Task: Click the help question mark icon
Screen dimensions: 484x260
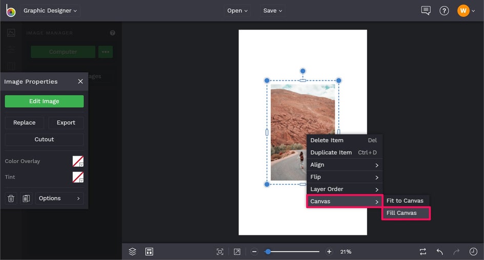Action: tap(444, 11)
